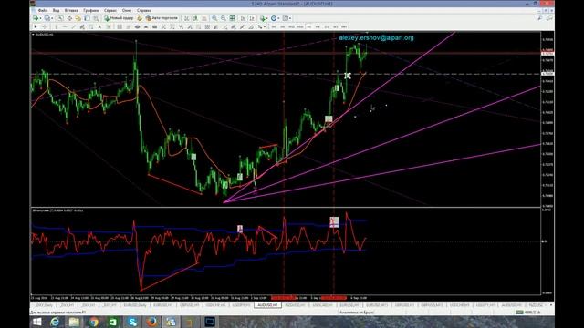584x328 pixels.
Task: Click the connection status bars indicator
Action: pos(519,313)
